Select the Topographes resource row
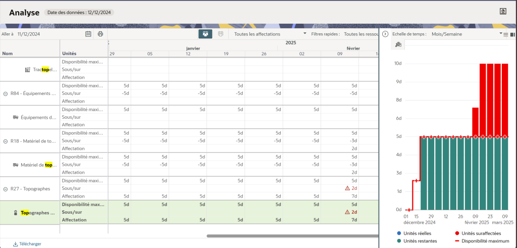 click(x=38, y=213)
